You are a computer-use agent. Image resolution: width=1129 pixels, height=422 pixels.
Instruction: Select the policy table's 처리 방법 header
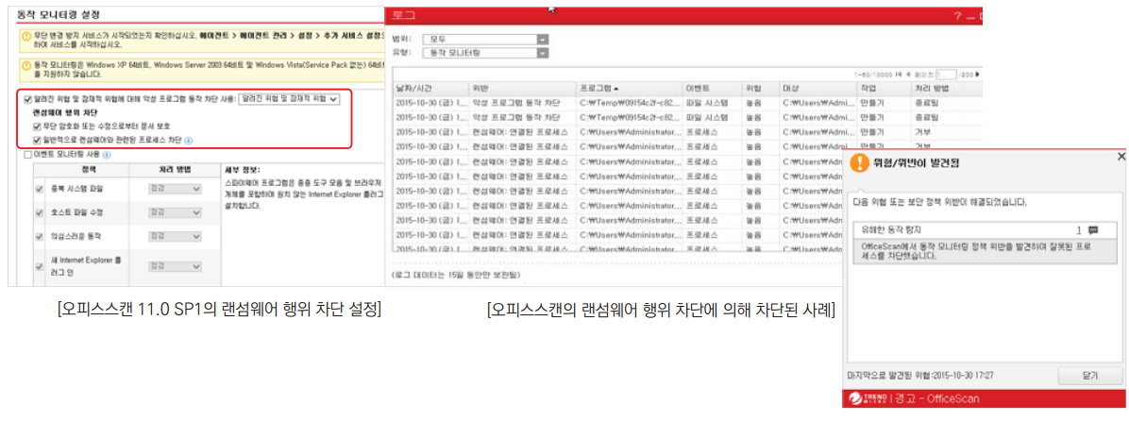tap(174, 169)
